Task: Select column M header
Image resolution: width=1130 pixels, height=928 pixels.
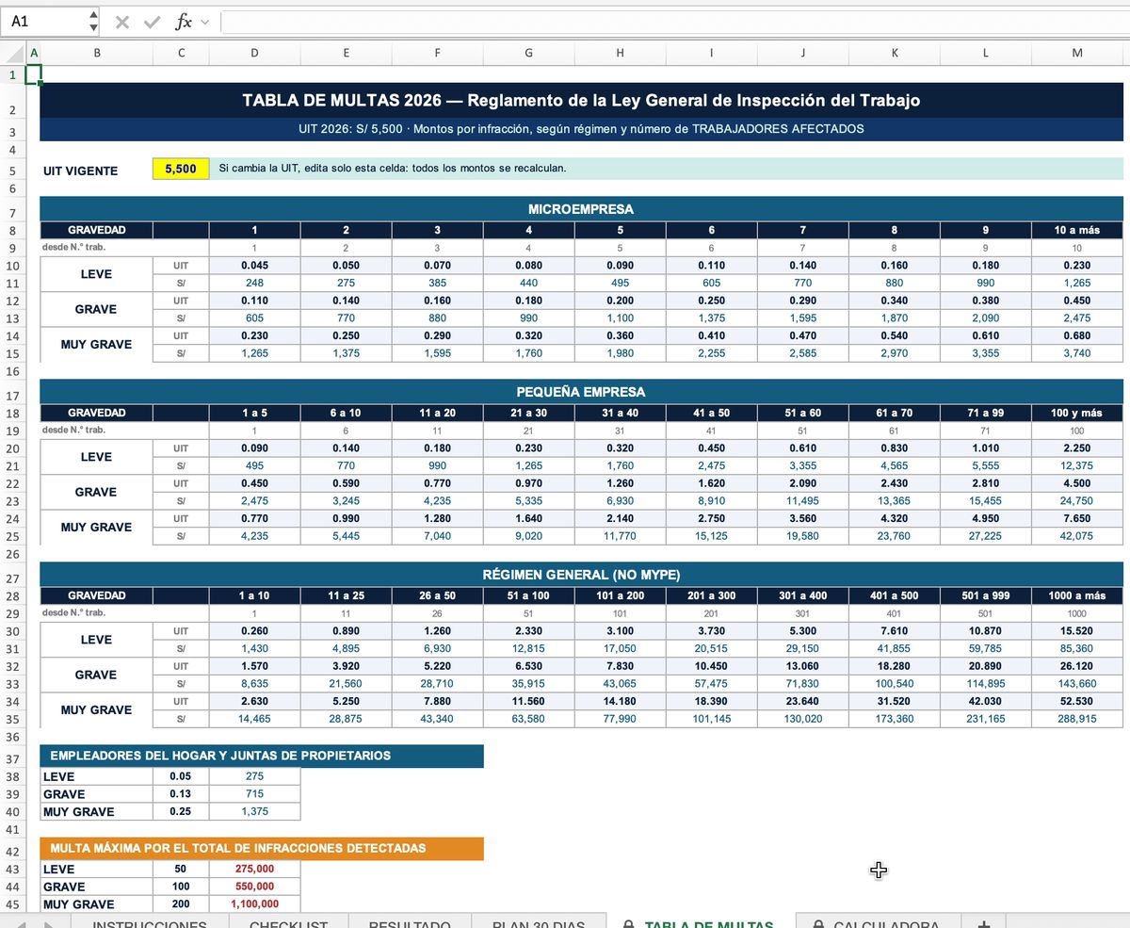Action: 1077,53
